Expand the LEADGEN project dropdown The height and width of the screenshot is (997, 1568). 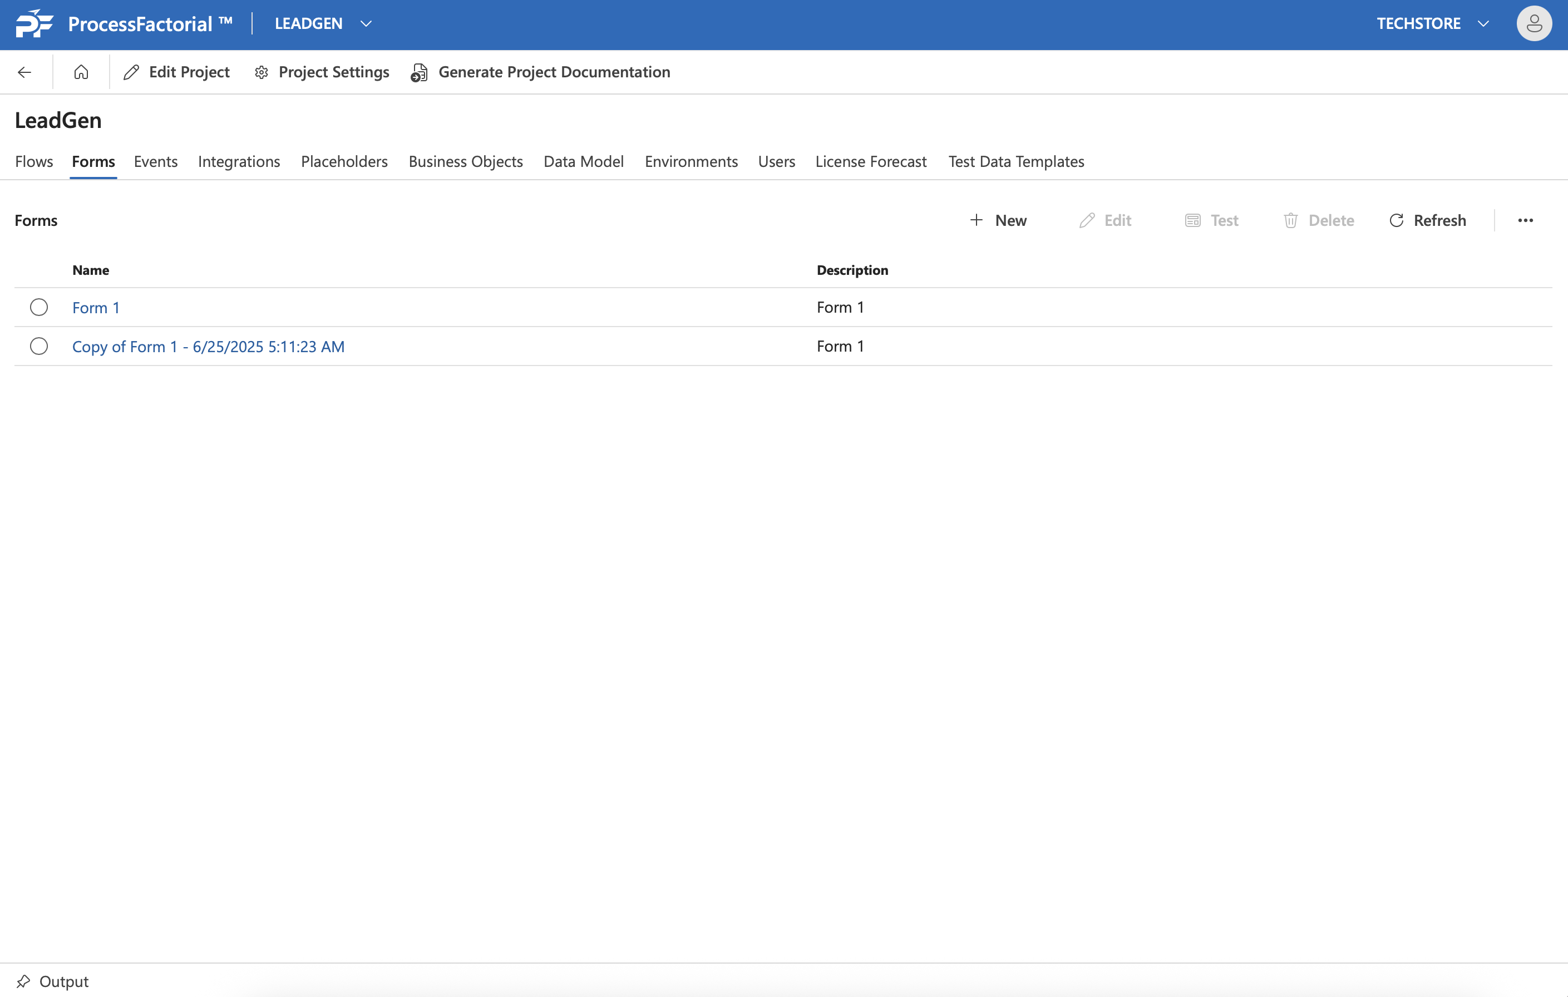366,23
